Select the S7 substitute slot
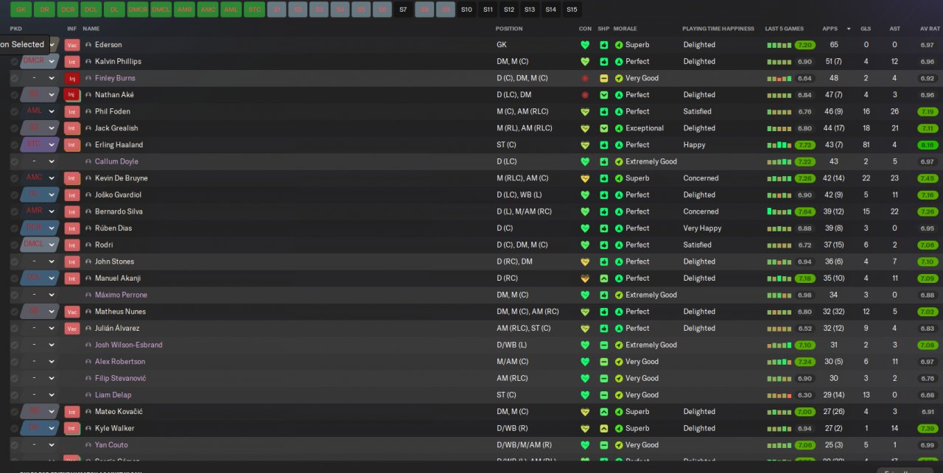Image resolution: width=943 pixels, height=473 pixels. (402, 10)
